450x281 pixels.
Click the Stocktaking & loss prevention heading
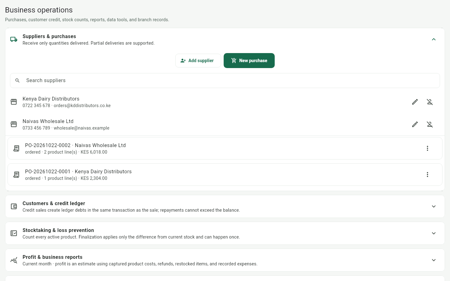pyautogui.click(x=58, y=230)
